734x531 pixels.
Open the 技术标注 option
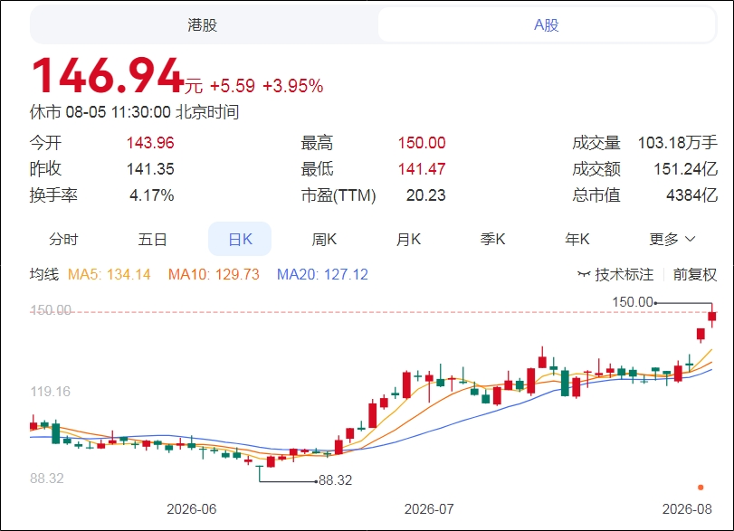click(x=624, y=274)
